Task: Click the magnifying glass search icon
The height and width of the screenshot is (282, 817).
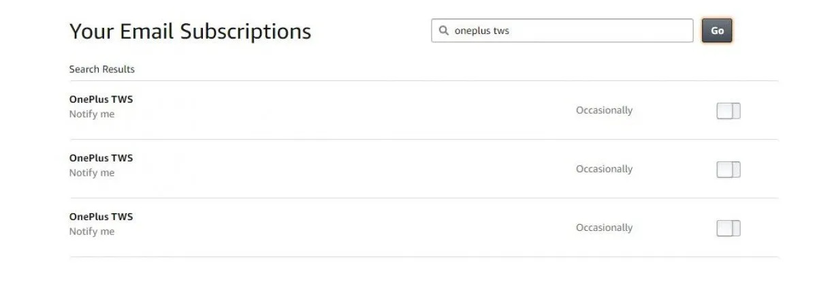Action: tap(444, 31)
